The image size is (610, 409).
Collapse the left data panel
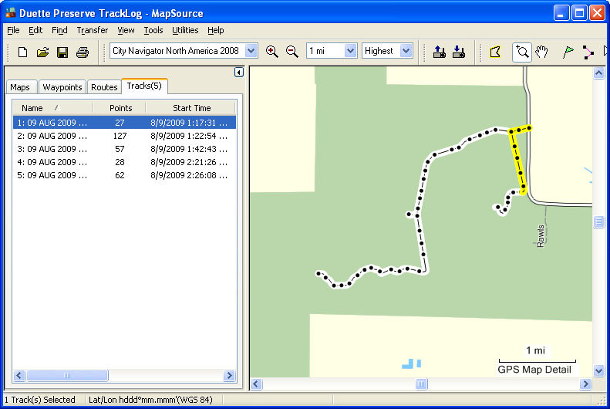pyautogui.click(x=239, y=73)
